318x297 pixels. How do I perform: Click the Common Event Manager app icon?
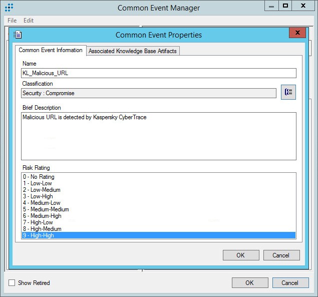(9, 8)
